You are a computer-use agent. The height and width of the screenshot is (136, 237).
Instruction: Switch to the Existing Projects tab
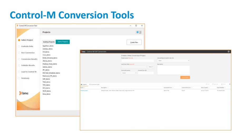pos(49,42)
